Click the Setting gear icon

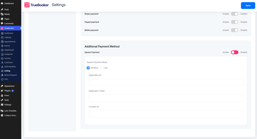pos(2,71)
